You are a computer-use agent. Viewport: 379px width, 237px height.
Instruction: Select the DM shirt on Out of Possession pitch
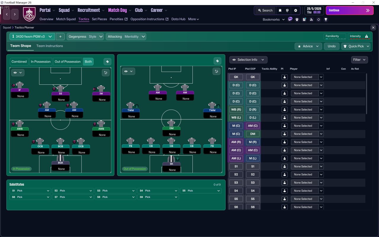pyautogui.click(x=171, y=124)
